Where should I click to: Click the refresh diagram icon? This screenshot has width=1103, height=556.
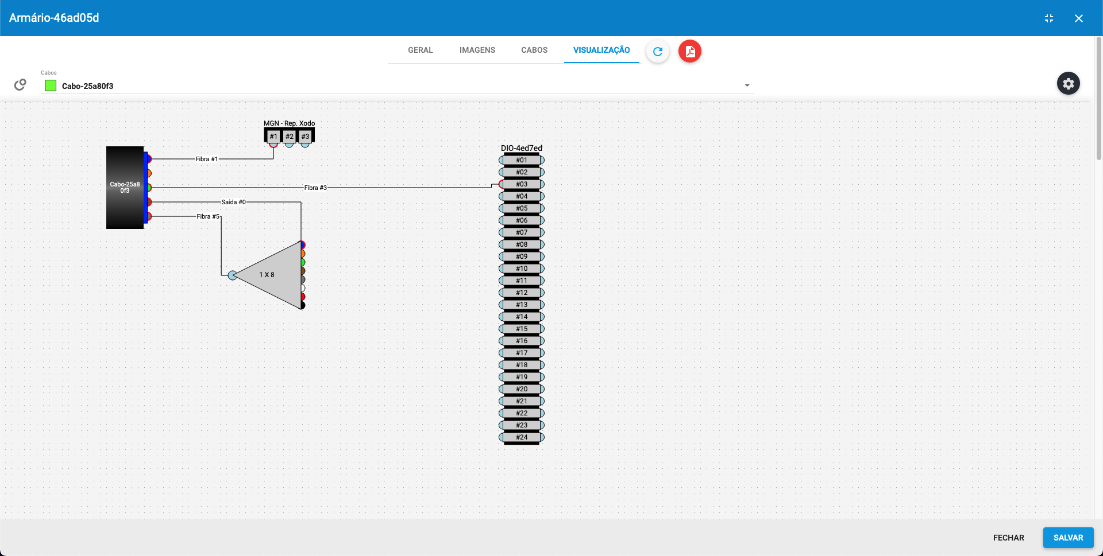(x=658, y=51)
